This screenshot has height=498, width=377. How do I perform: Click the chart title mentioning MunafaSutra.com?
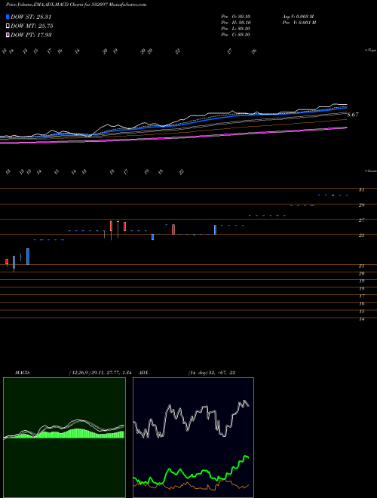click(76, 5)
